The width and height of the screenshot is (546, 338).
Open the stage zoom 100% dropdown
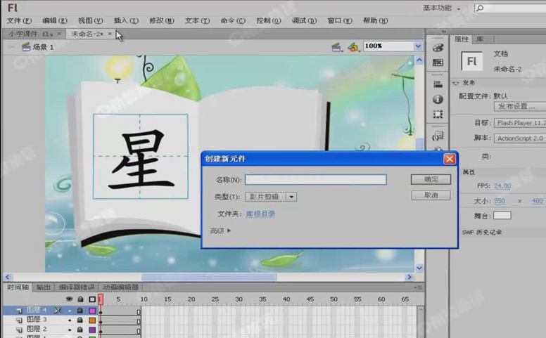tap(418, 46)
